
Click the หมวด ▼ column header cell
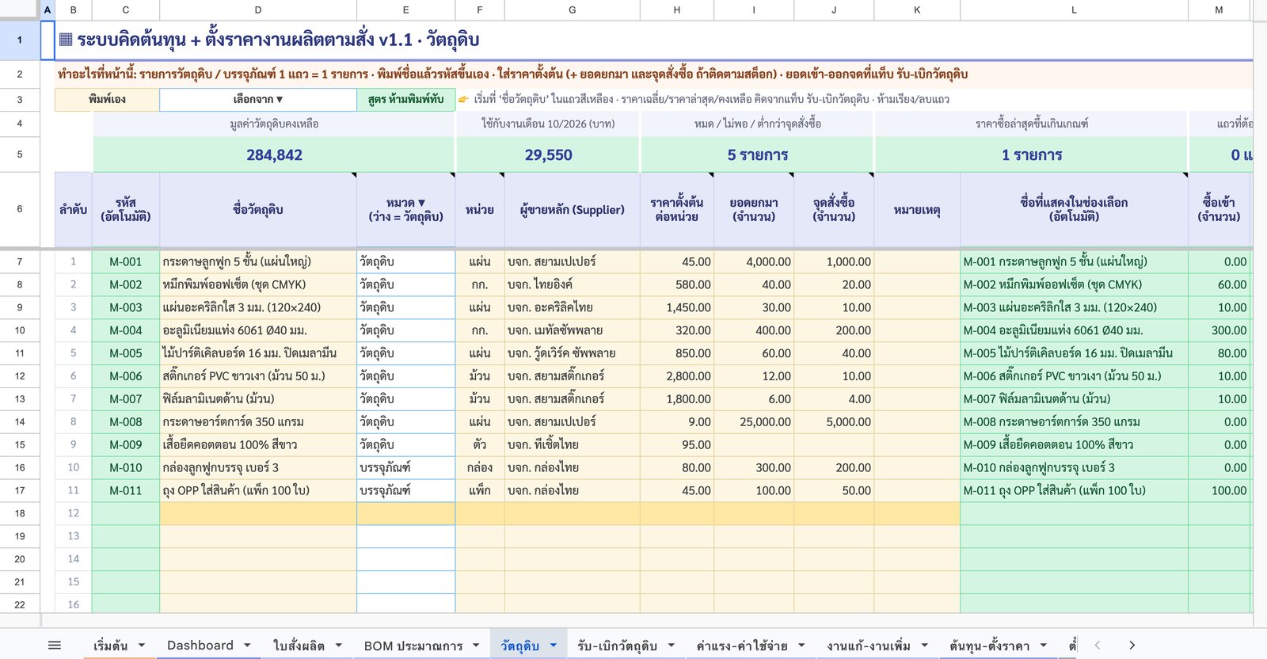[405, 209]
